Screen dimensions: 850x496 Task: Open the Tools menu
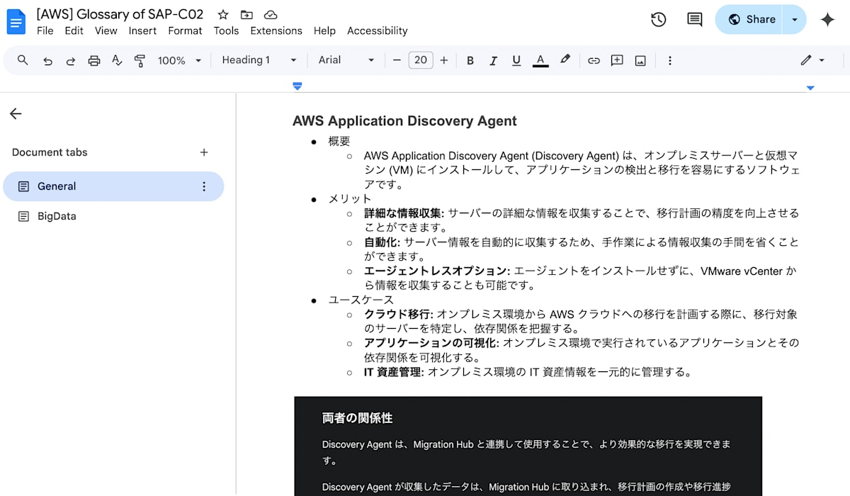click(226, 30)
